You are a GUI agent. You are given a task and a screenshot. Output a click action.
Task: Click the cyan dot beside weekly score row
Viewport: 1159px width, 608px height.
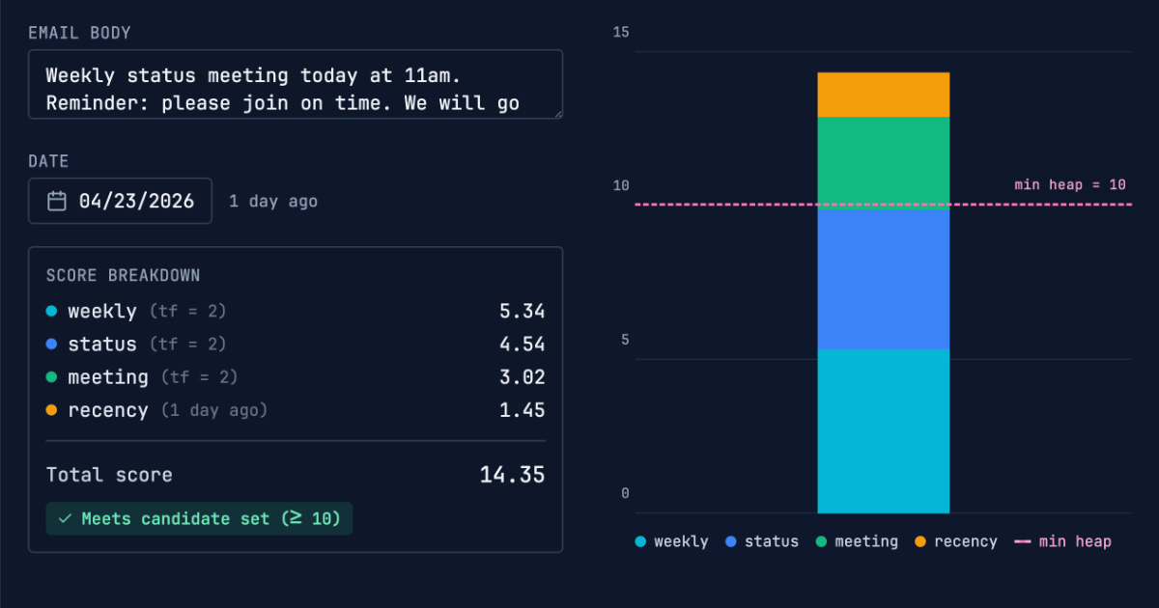point(51,311)
